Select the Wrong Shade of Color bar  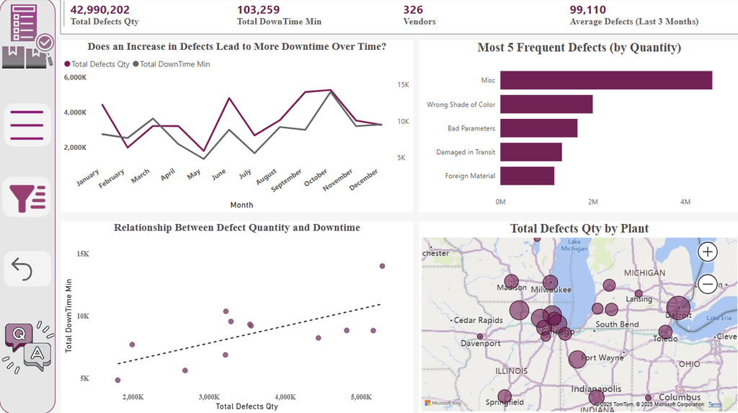(x=546, y=104)
